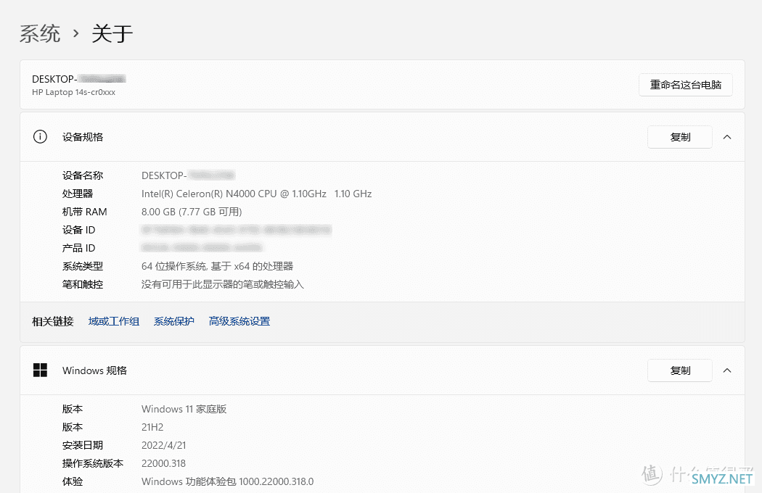Viewport: 762px width, 493px height.
Task: Open the 高级系统设置 link
Action: [x=239, y=322]
